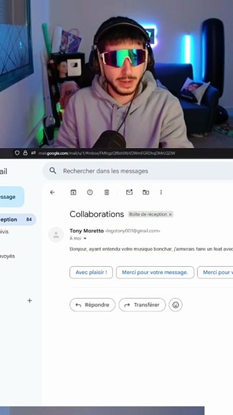Click the Collaborations subject heading

(97, 214)
